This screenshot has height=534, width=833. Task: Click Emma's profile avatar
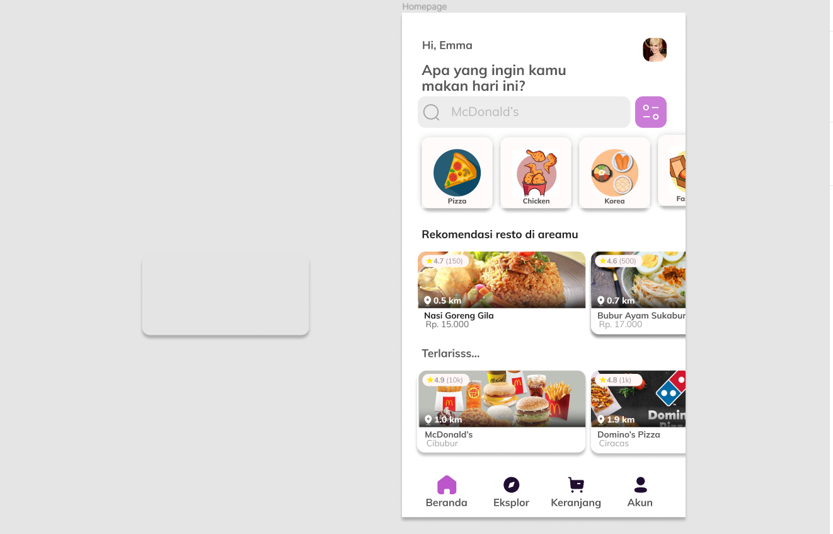click(655, 50)
